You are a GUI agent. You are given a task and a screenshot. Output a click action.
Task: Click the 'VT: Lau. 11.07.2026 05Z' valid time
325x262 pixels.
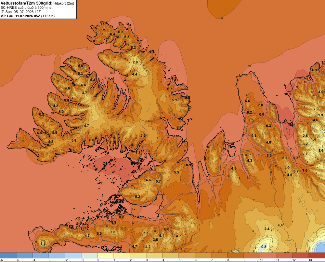coord(20,16)
